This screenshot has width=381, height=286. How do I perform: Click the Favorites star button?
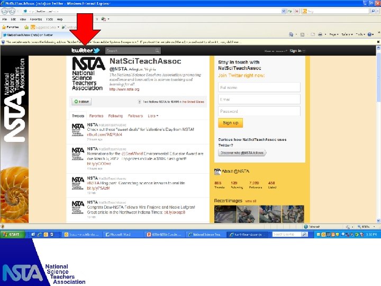11,27
